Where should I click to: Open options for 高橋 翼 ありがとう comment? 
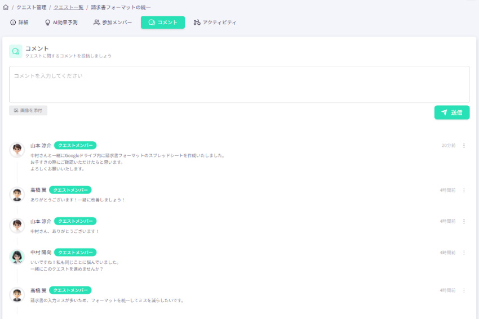464,190
